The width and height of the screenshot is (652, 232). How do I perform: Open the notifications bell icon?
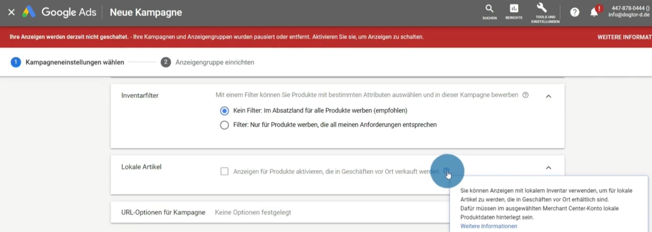pos(594,12)
